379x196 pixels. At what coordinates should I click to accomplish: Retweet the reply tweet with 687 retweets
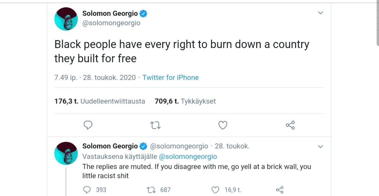(x=151, y=190)
